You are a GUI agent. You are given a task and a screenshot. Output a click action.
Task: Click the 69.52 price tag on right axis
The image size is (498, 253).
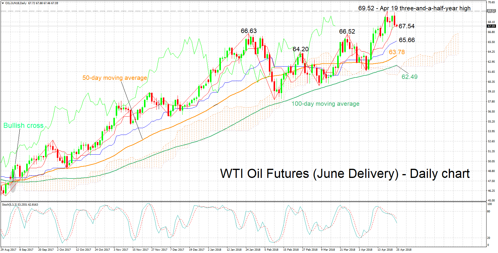pyautogui.click(x=491, y=11)
